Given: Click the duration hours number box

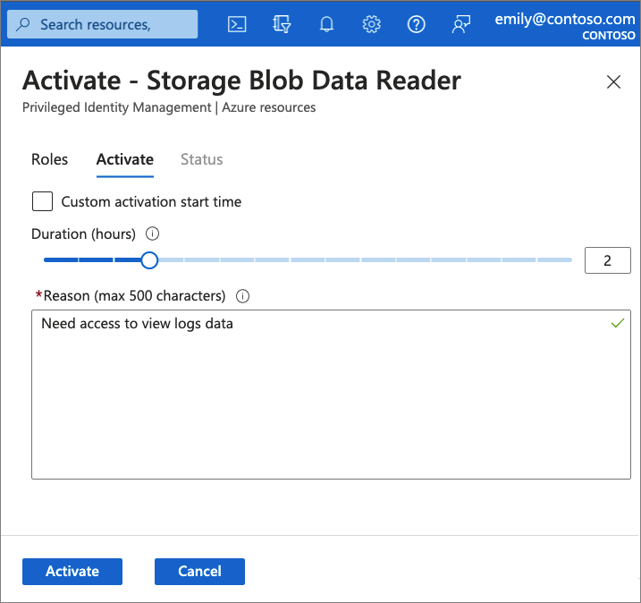Looking at the screenshot, I should click(x=607, y=260).
